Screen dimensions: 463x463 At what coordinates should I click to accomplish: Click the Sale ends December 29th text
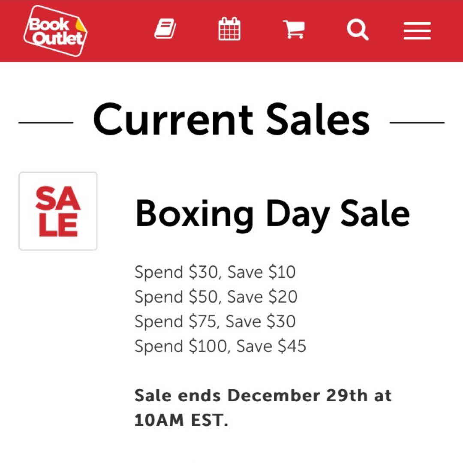pyautogui.click(x=263, y=395)
